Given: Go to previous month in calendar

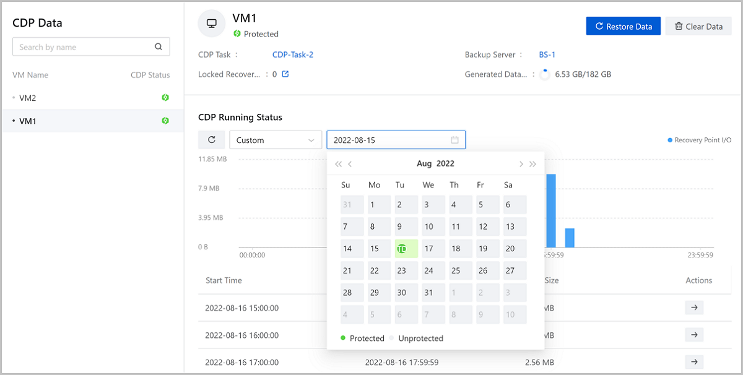Looking at the screenshot, I should coord(350,164).
